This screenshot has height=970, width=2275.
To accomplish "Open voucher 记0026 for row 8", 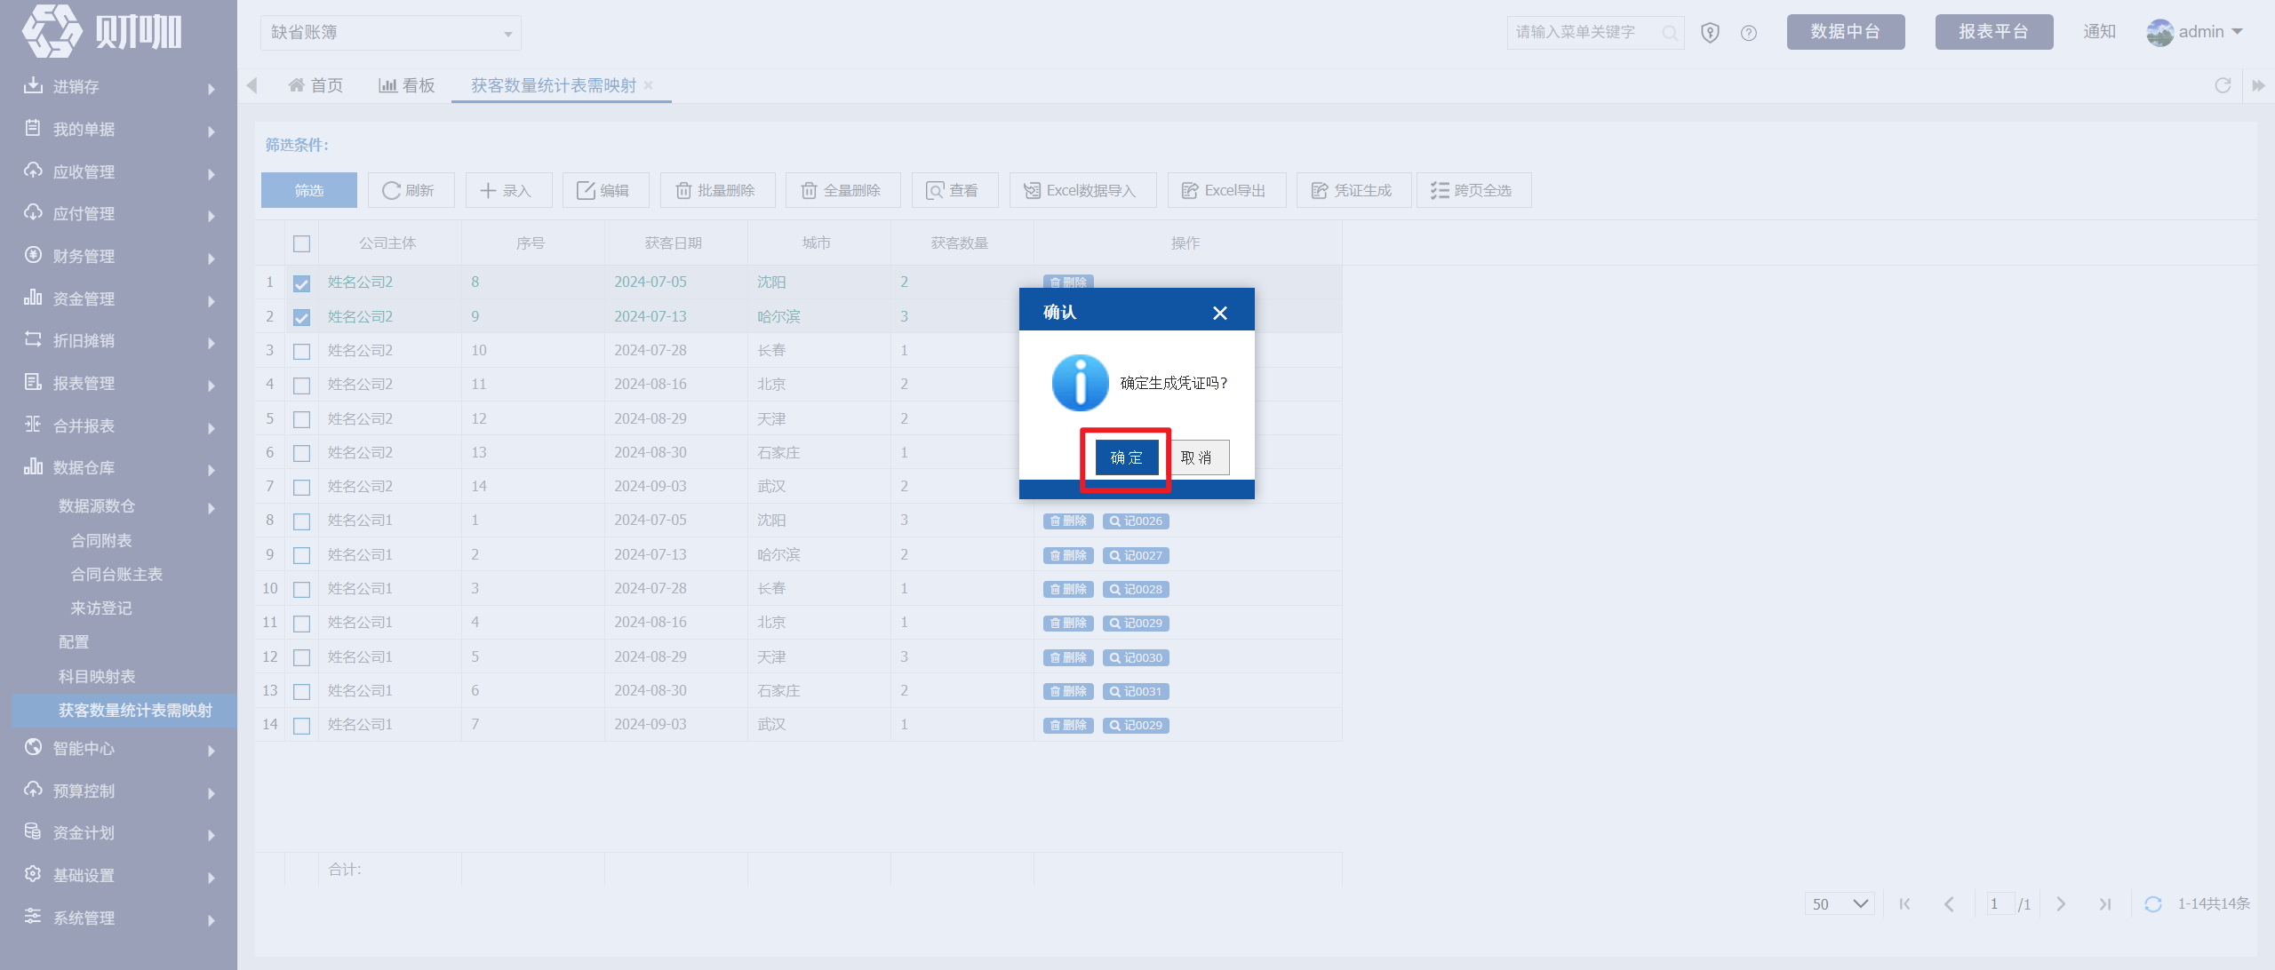I will coord(1136,521).
